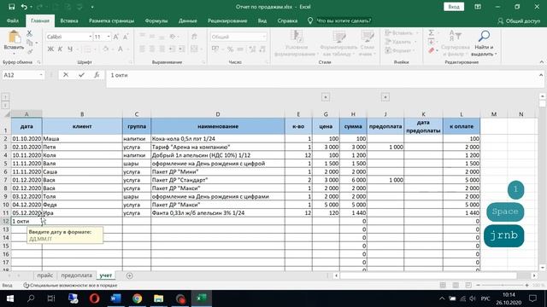The height and width of the screenshot is (307, 547).
Task: Apply the percent number style
Action: pos(230,49)
